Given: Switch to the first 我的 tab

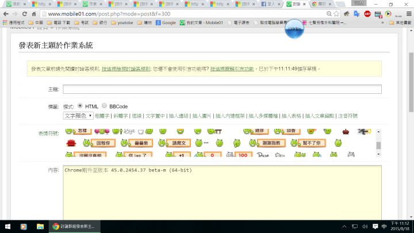Looking at the screenshot, I should click(x=16, y=4).
